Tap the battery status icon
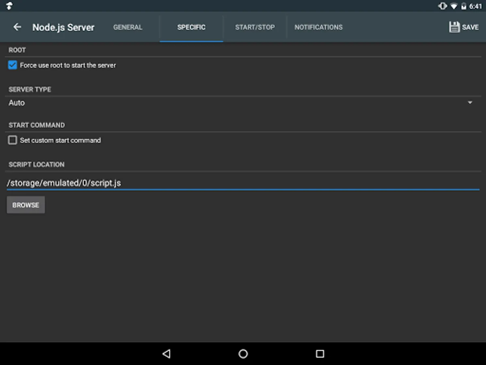 click(464, 6)
